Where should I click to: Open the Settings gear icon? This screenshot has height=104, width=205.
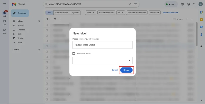pos(188,4)
